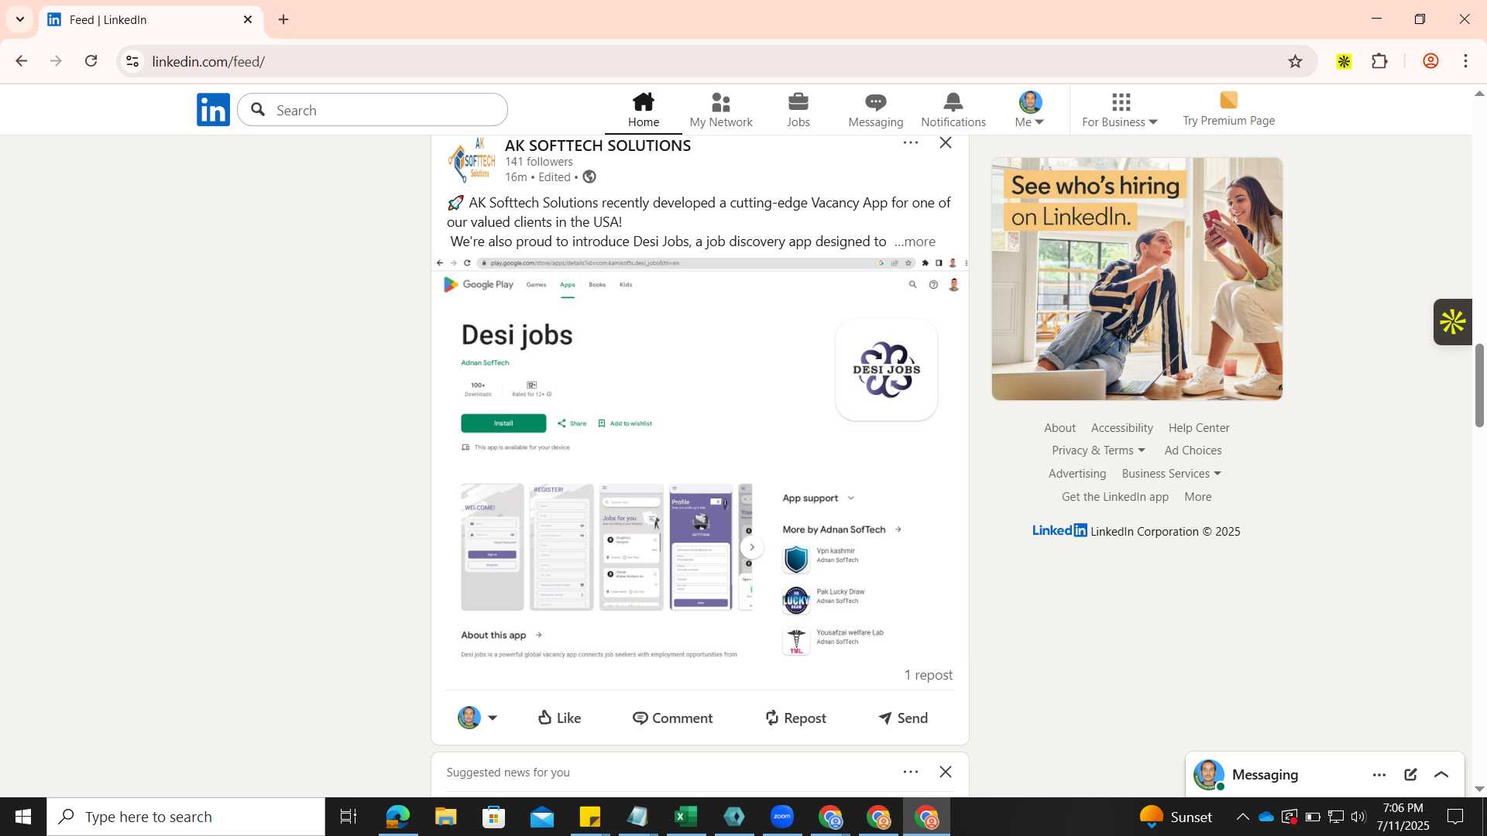Viewport: 1487px width, 836px height.
Task: Expand For Business apps menu
Action: tap(1120, 110)
